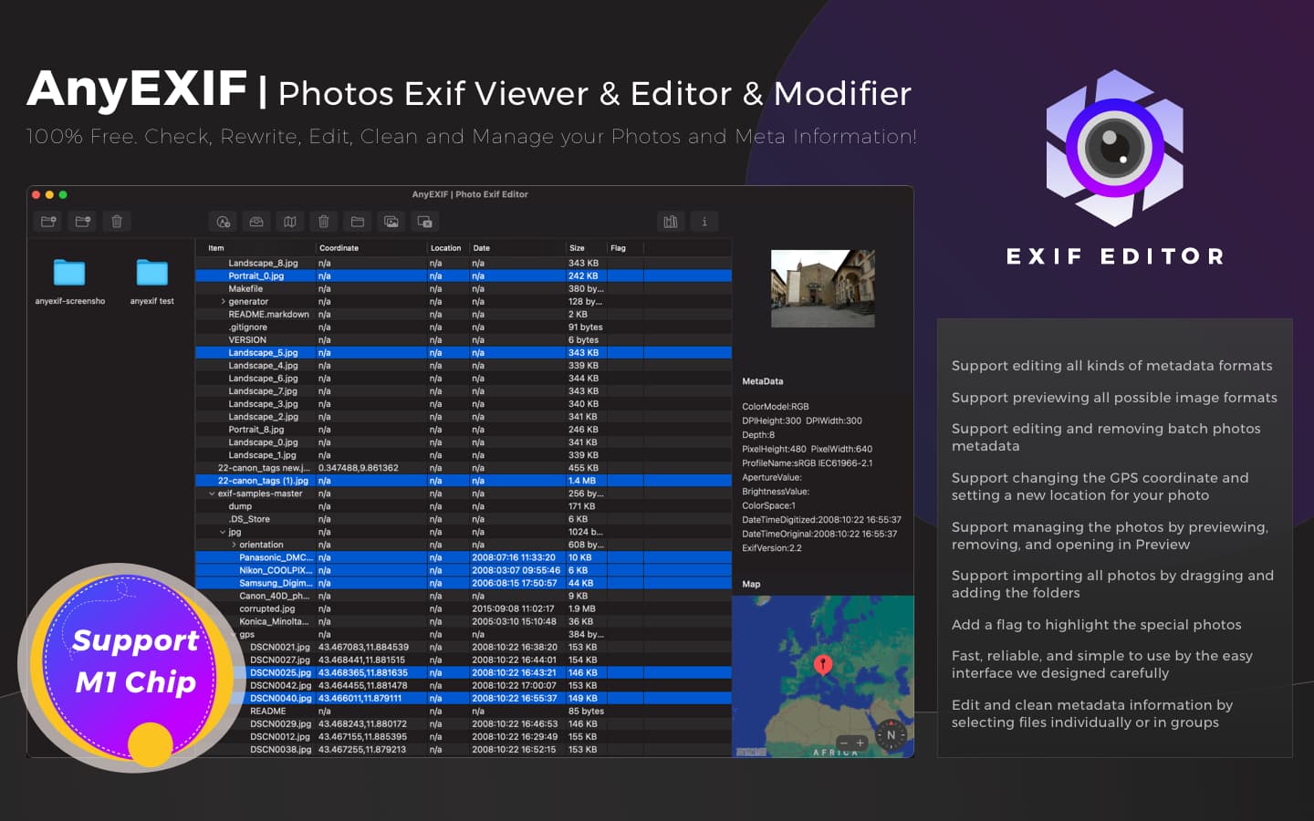Click the map icon in the toolbar
The width and height of the screenshot is (1314, 821).
tap(290, 222)
